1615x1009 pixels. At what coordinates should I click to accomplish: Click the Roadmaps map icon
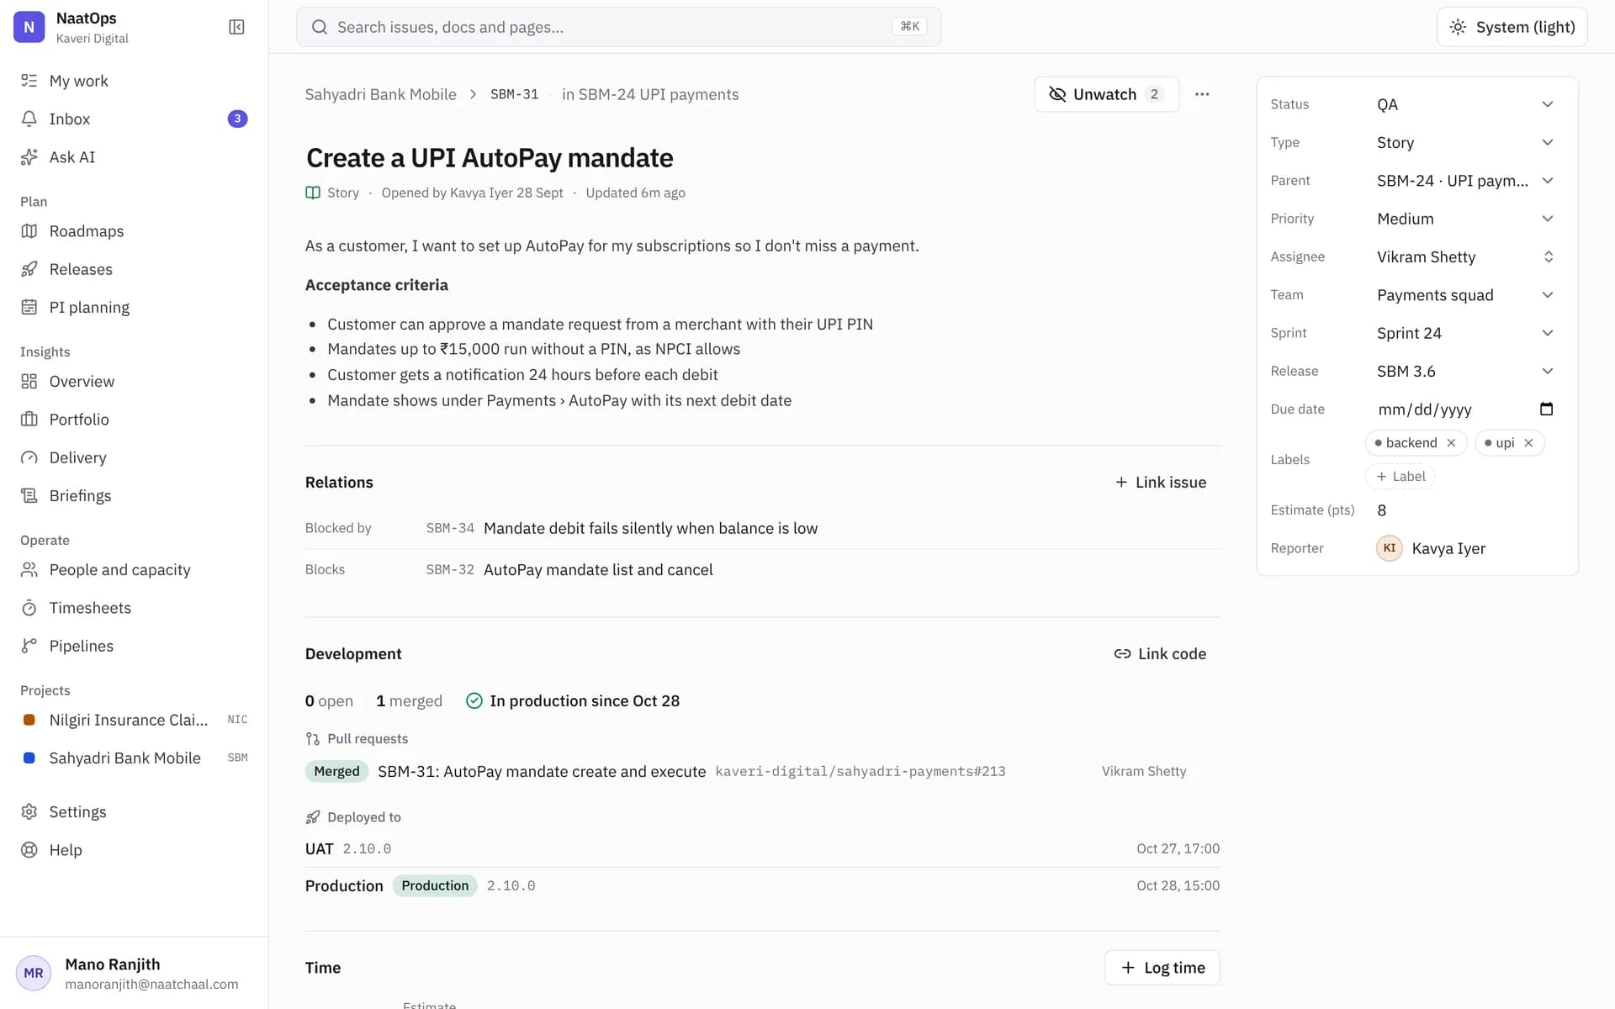click(x=29, y=231)
